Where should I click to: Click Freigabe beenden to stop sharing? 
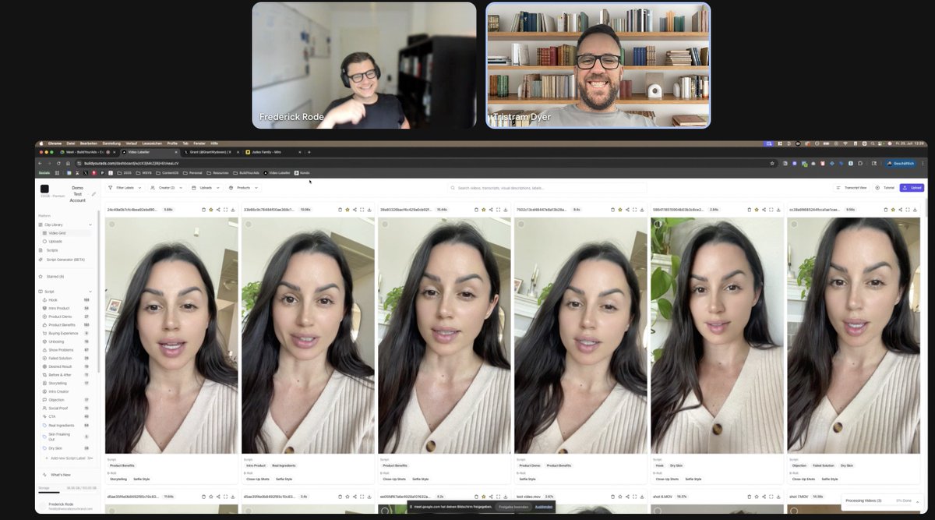[x=513, y=507]
